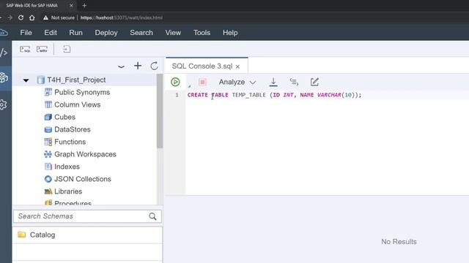Click the explorer tree vertical scrollbar

tap(160, 111)
